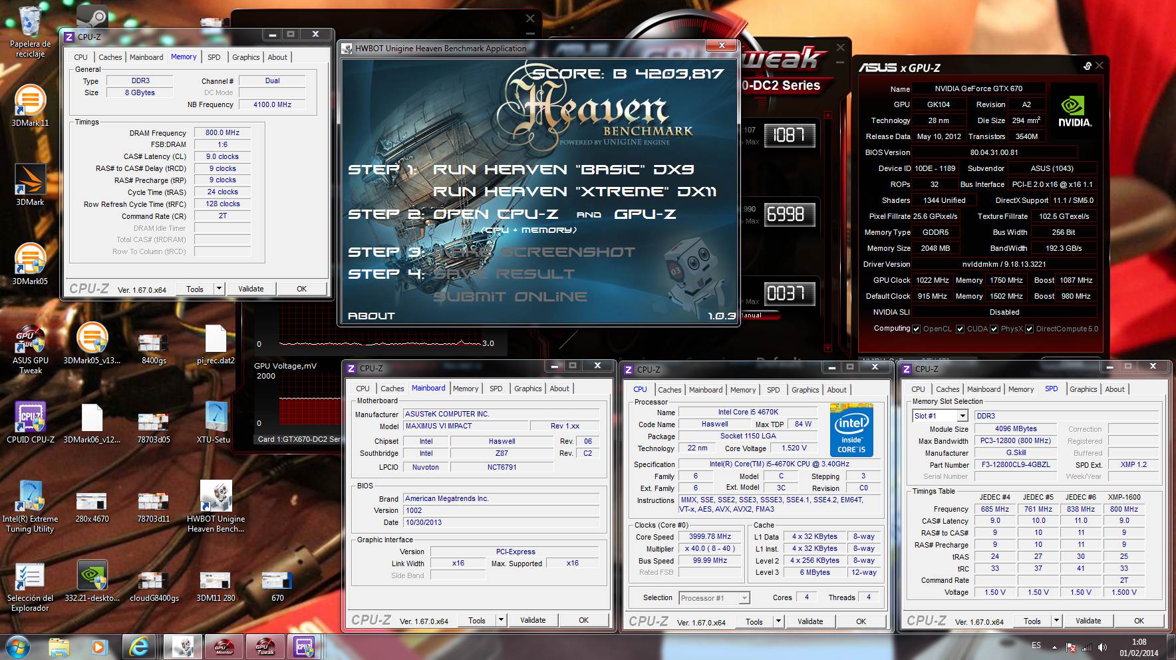1176x660 pixels.
Task: Click the Windows Start button
Action: point(18,646)
